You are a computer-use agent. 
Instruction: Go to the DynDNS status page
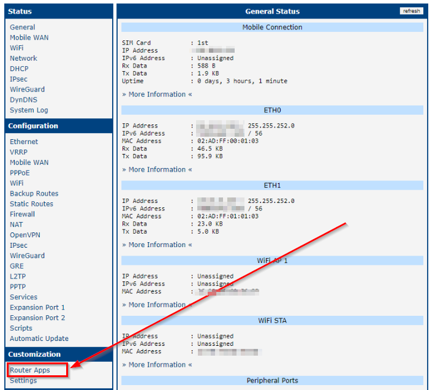point(24,100)
